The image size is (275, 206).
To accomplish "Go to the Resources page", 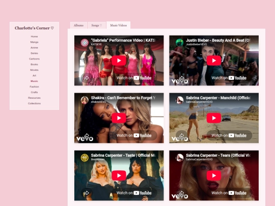I will pos(34,98).
